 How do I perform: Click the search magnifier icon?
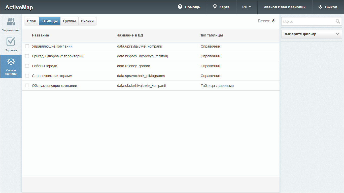pyautogui.click(x=338, y=21)
